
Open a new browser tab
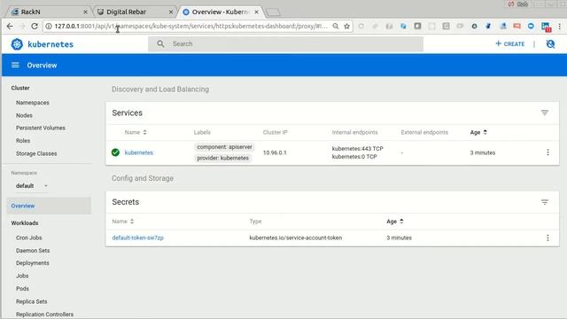click(x=273, y=12)
